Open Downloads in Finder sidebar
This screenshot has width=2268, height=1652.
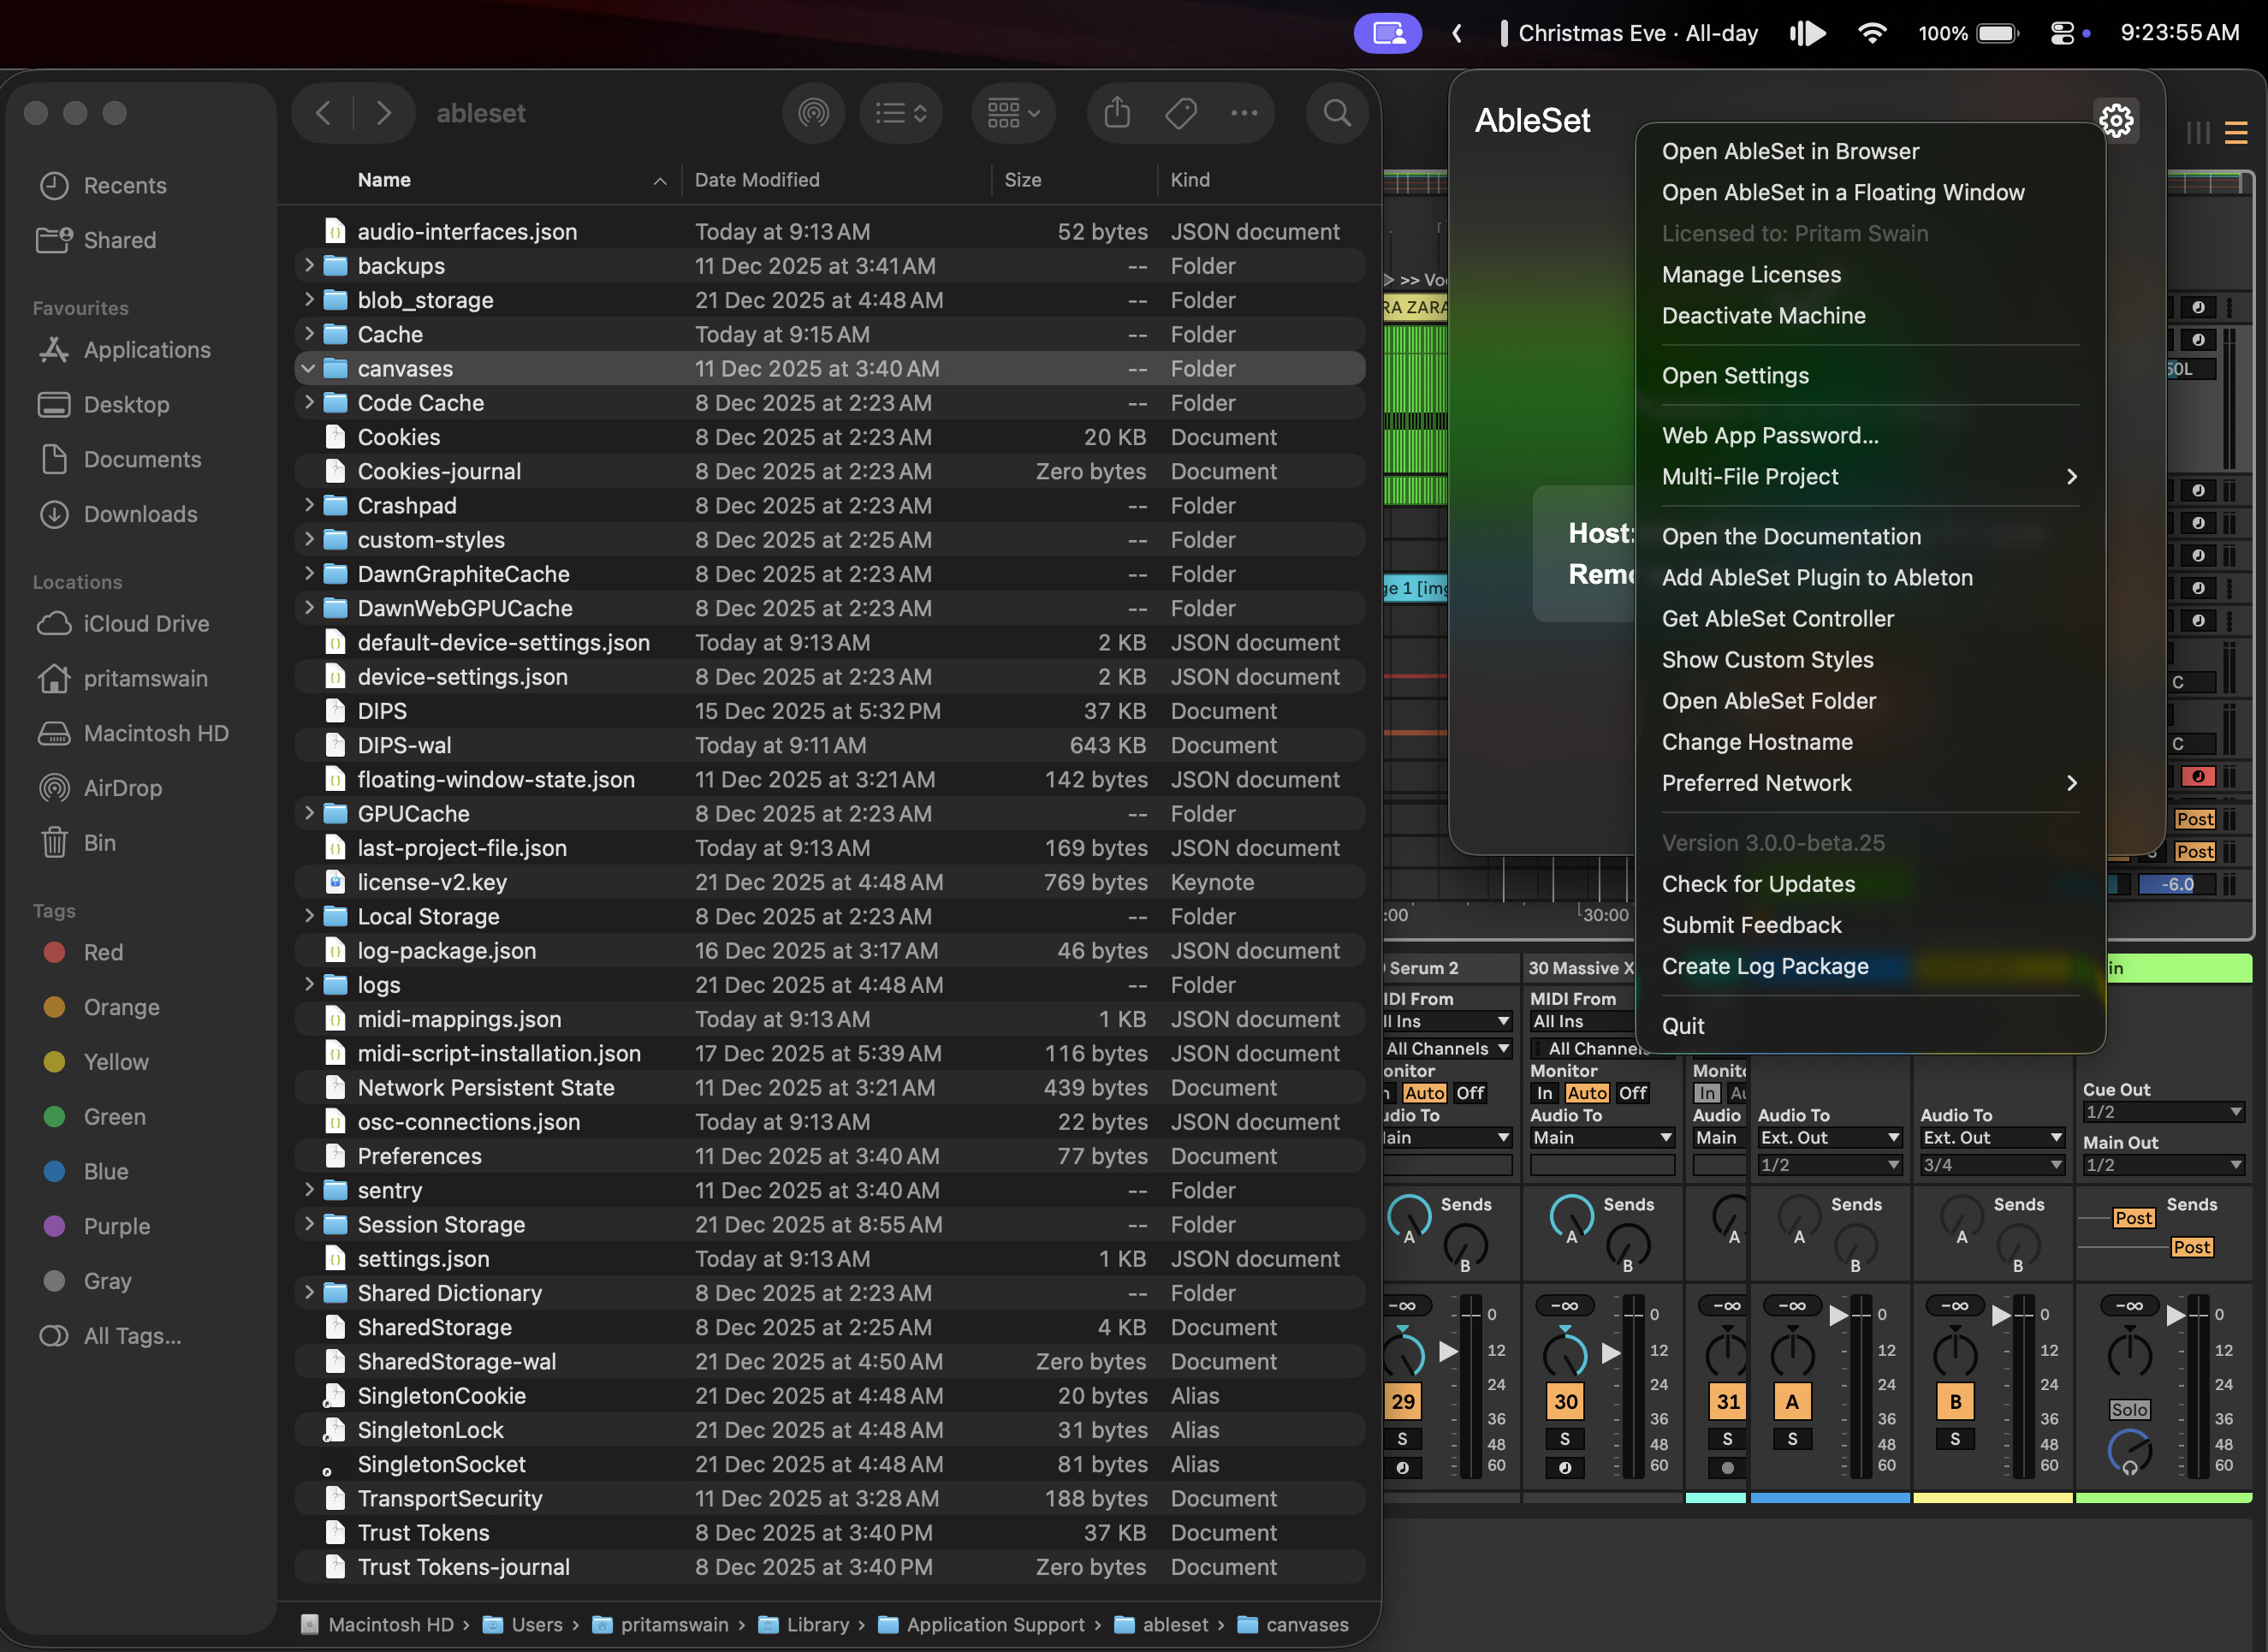140,514
